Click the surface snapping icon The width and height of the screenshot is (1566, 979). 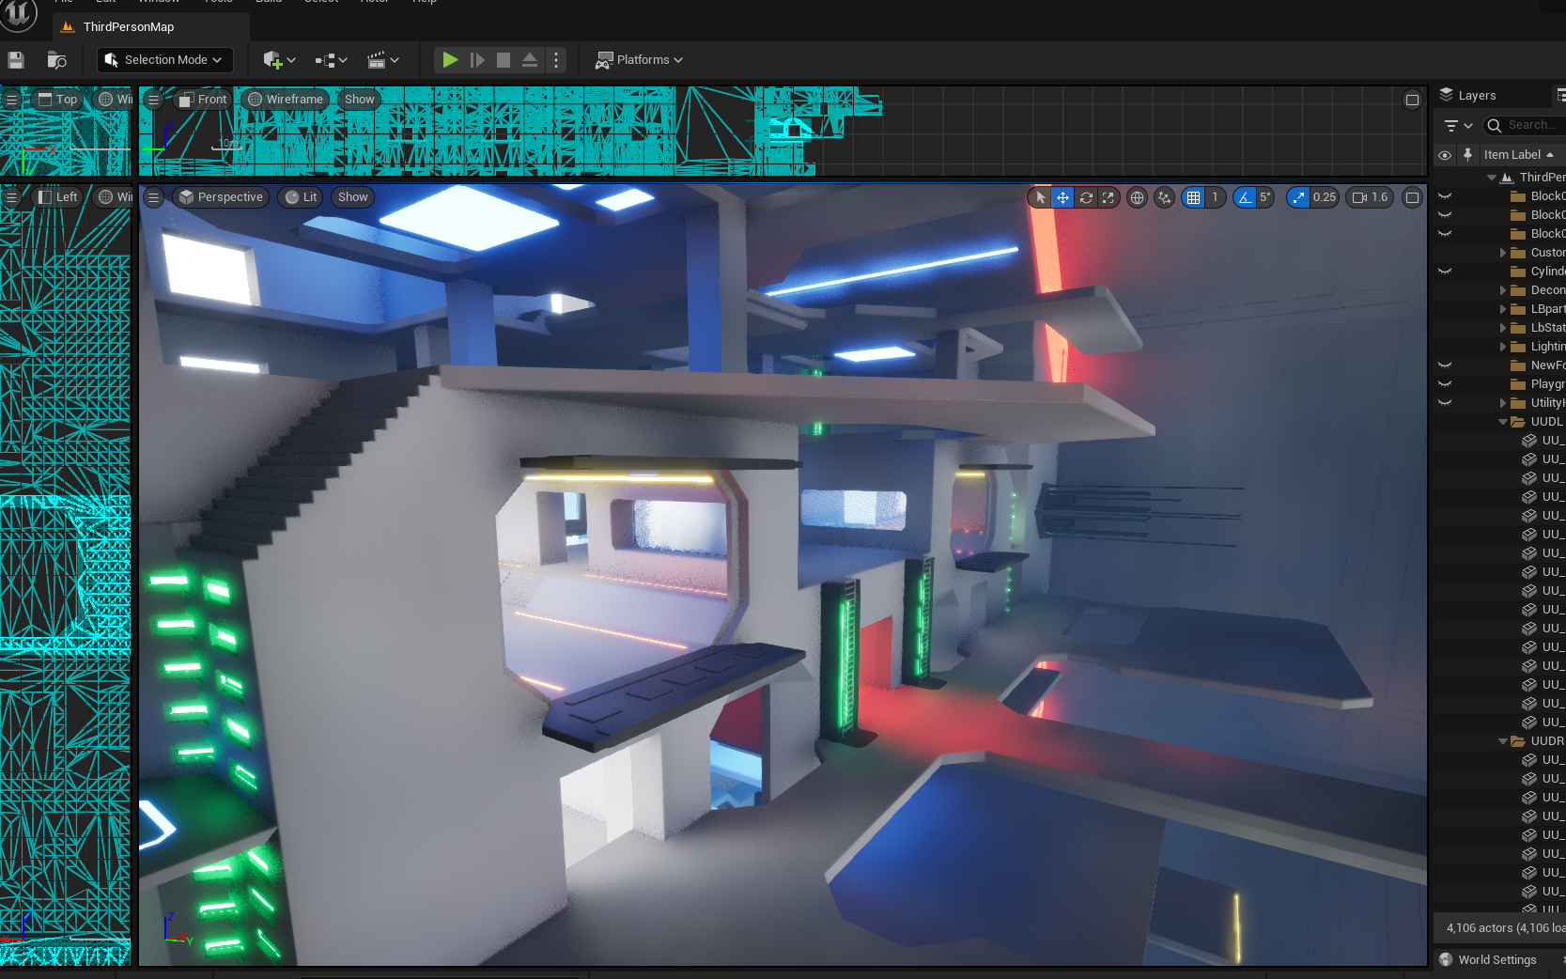tap(1165, 197)
